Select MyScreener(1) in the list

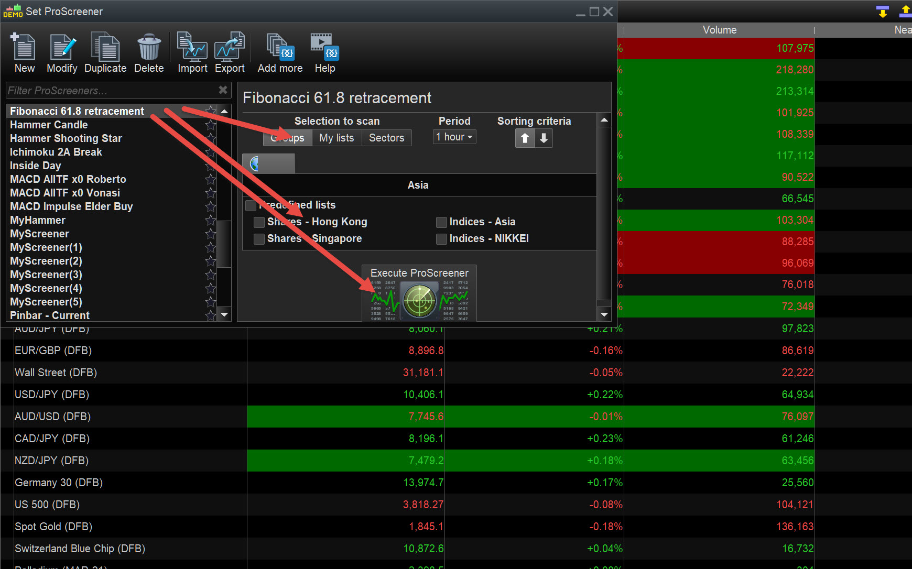click(x=106, y=247)
